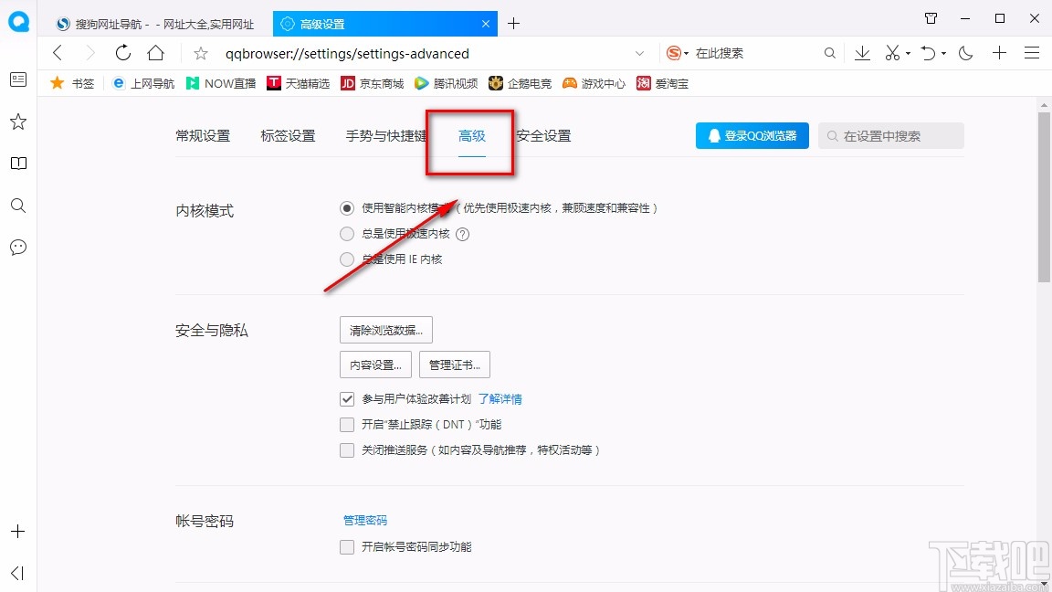This screenshot has width=1052, height=592.
Task: Uncheck 参与用户体验改善计划 checkbox
Action: 347,398
